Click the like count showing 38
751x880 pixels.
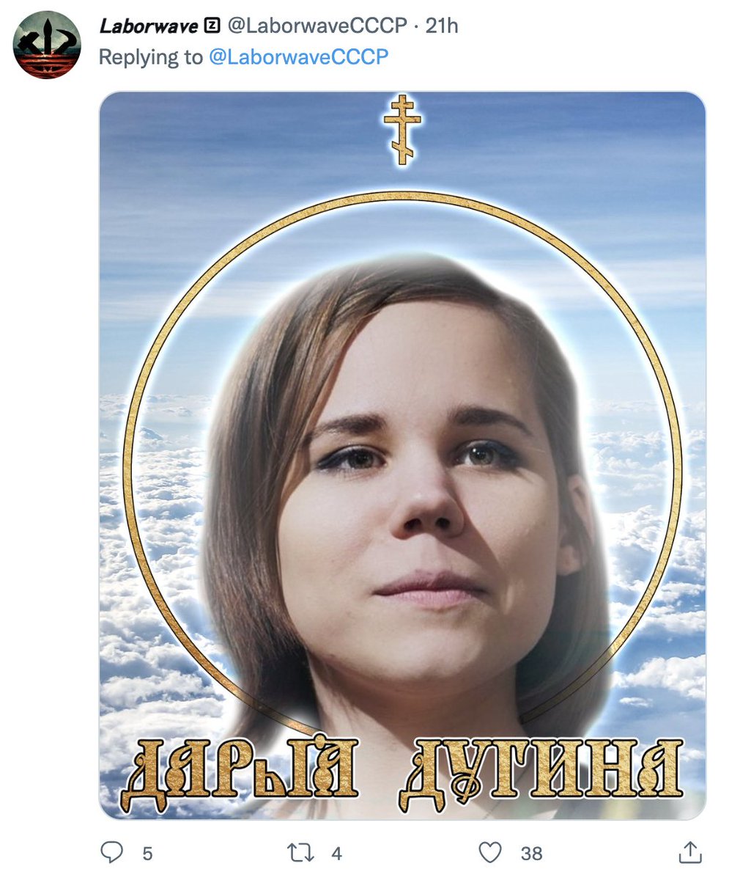click(x=531, y=854)
